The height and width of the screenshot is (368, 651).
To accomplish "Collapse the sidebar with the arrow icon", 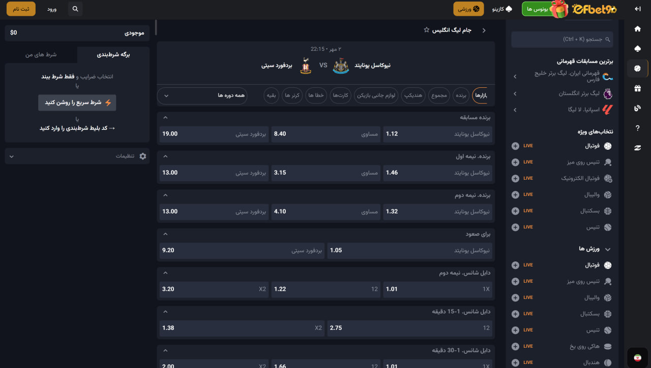I will [x=637, y=9].
